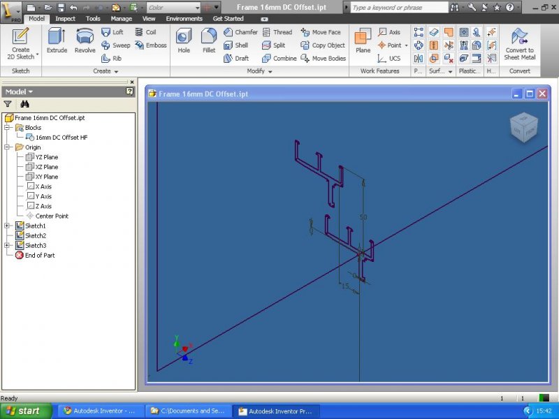559x419 pixels.
Task: Open the Point tool dropdown arrow
Action: coord(406,45)
